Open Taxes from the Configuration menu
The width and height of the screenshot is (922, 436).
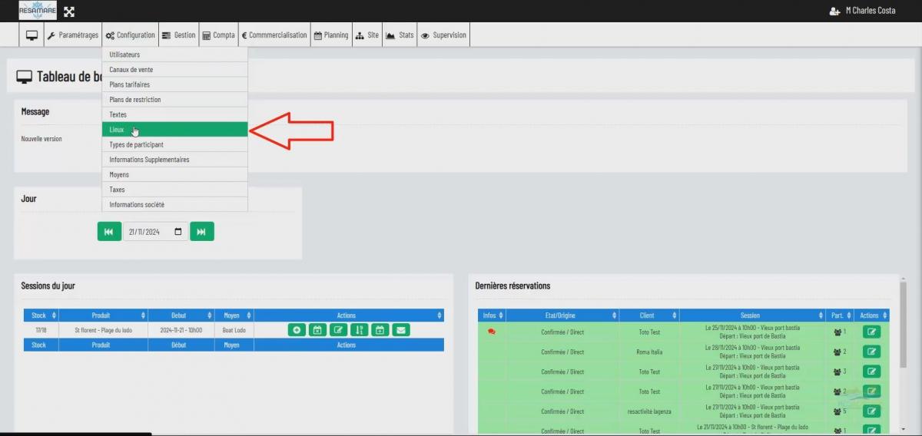[x=175, y=190]
